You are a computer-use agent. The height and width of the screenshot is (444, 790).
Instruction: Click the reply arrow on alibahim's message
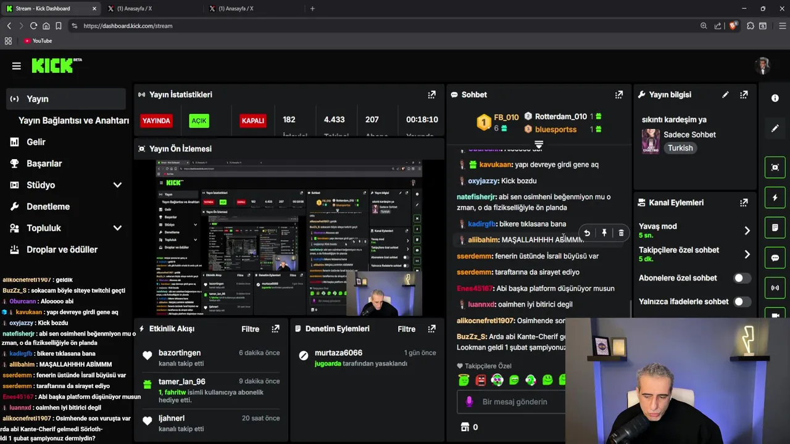587,233
